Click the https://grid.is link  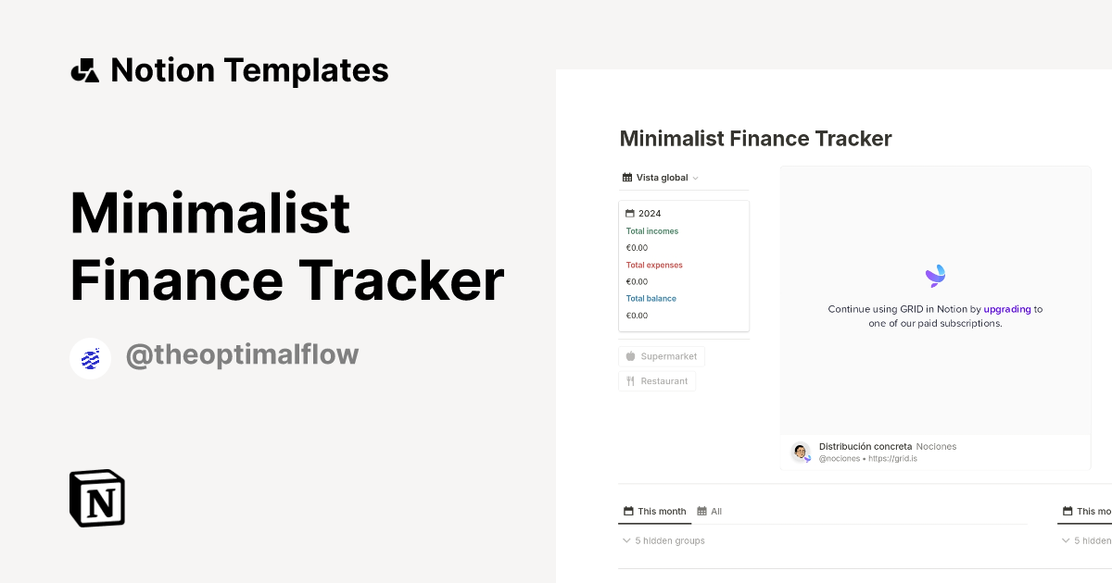click(891, 458)
